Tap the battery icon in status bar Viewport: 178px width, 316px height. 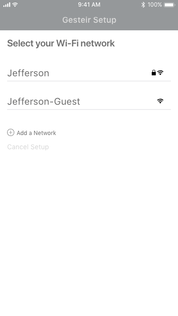point(169,5)
